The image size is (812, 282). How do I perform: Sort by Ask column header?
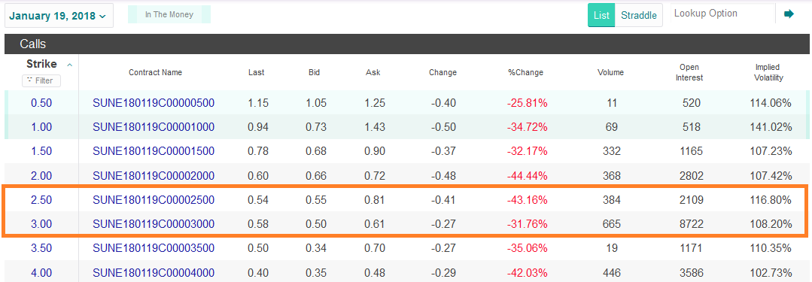pyautogui.click(x=373, y=72)
